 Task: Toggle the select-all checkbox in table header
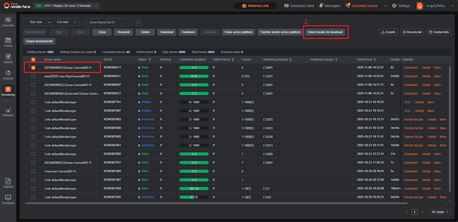[33, 59]
